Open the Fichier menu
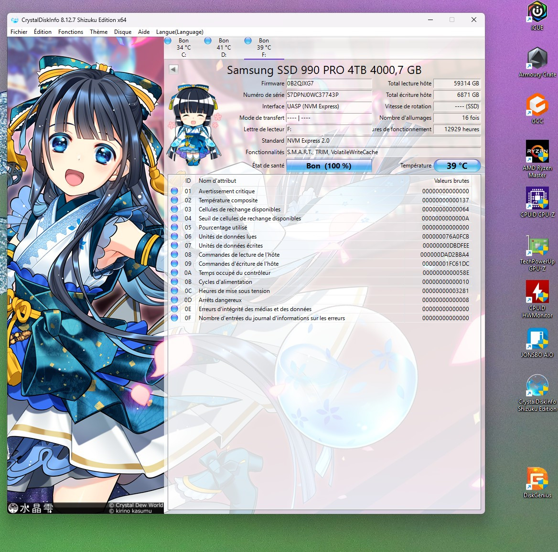558x552 pixels. 19,32
